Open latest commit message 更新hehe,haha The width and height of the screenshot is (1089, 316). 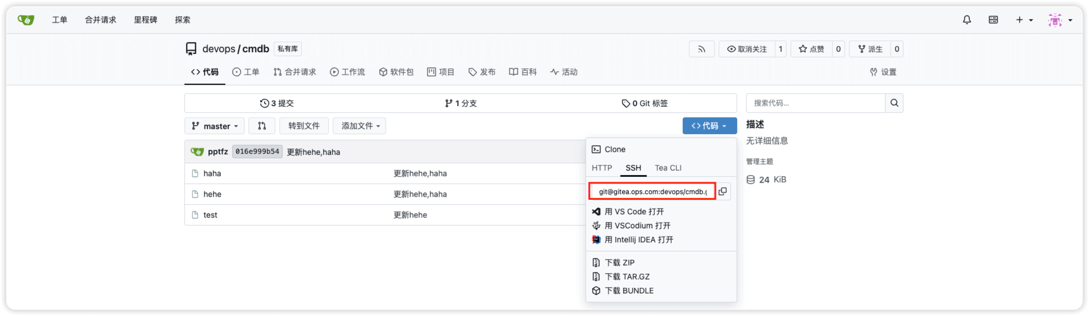pos(314,152)
